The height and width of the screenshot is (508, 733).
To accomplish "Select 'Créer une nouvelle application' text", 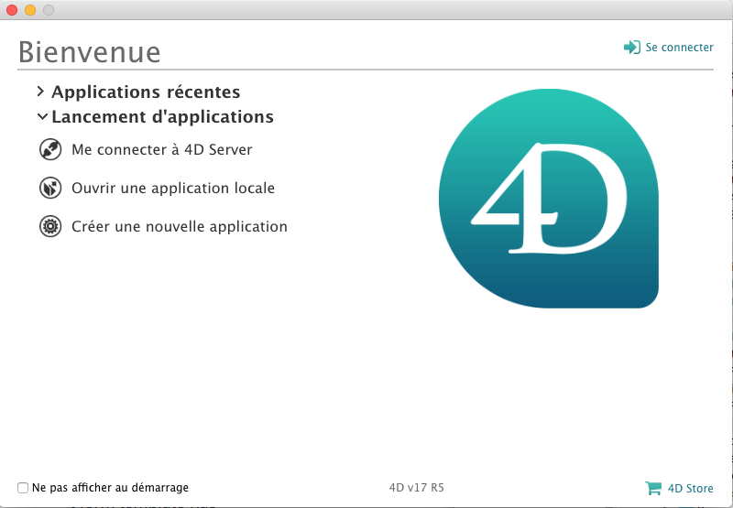I will point(180,226).
